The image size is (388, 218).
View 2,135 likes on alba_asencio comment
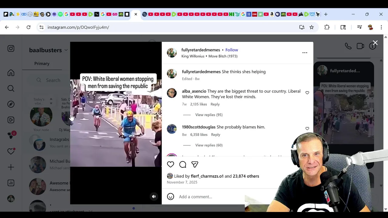199,104
